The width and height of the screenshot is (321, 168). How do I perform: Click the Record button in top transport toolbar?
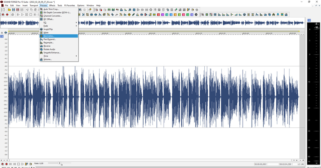click(x=7, y=14)
